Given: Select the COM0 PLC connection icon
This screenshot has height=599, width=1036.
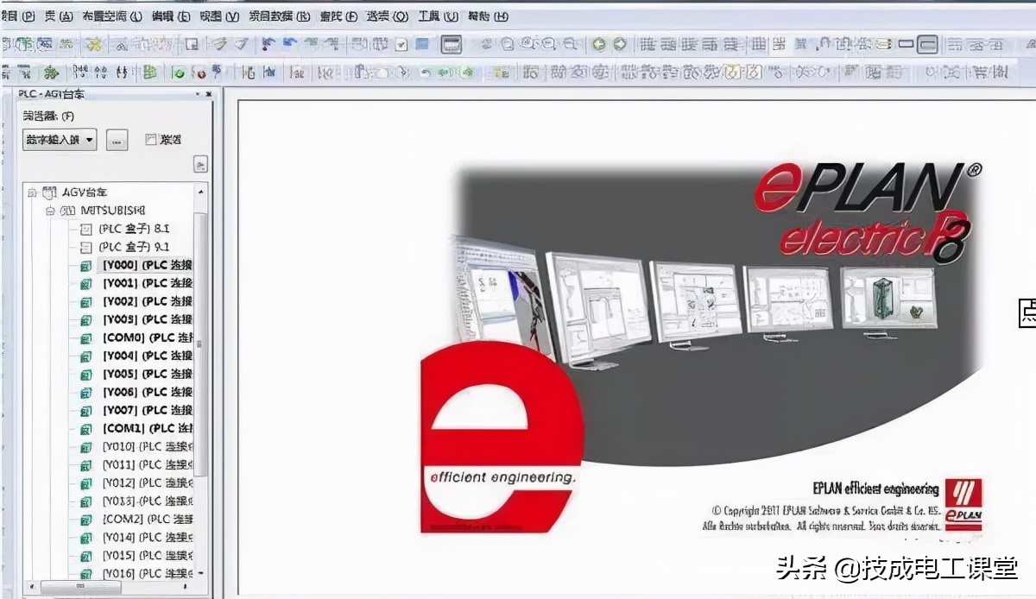Looking at the screenshot, I should point(85,338).
